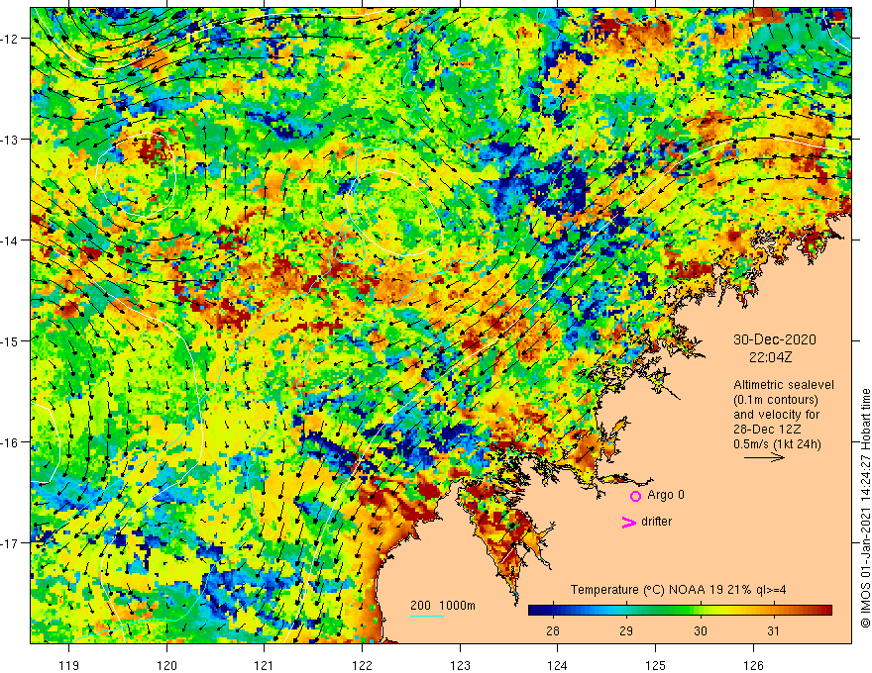The width and height of the screenshot is (872, 673).
Task: Click the 'Argo 0' legend label
Action: [666, 495]
